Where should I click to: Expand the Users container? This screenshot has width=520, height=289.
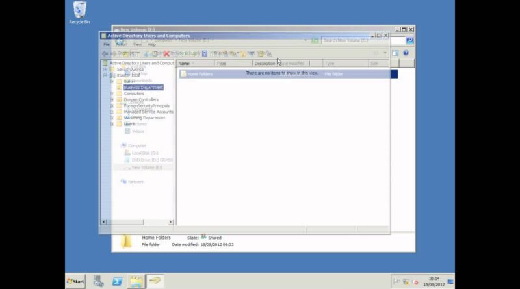pos(112,124)
